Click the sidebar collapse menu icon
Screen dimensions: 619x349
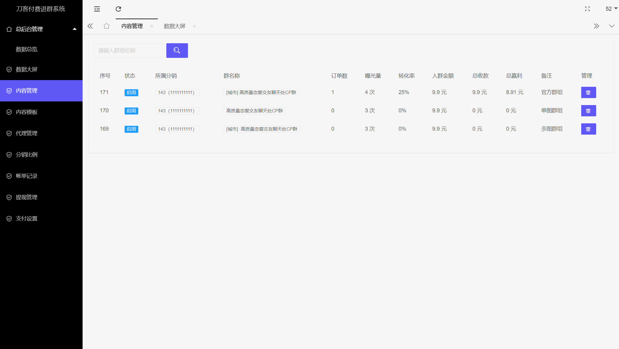click(x=97, y=9)
